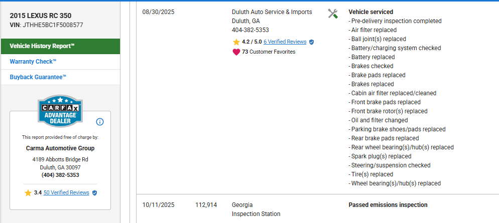Click the dealer phone number (404) 382-5353
499x223 pixels.
point(60,175)
